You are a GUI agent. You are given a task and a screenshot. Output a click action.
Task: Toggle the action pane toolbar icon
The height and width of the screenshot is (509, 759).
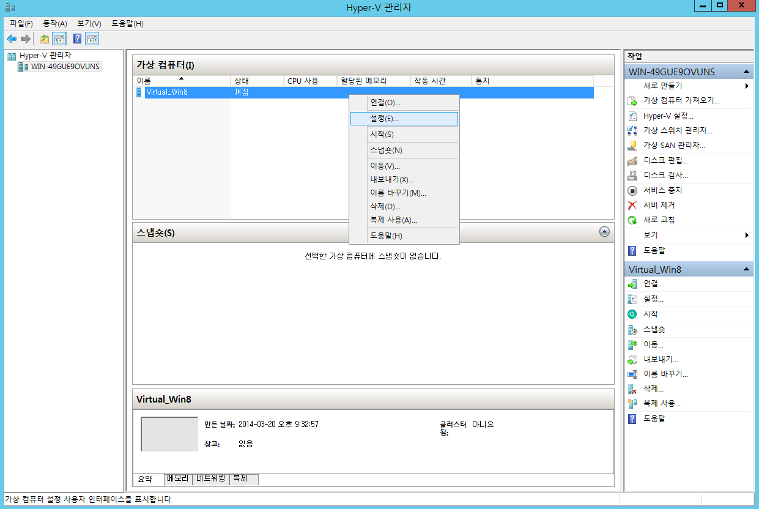click(92, 39)
